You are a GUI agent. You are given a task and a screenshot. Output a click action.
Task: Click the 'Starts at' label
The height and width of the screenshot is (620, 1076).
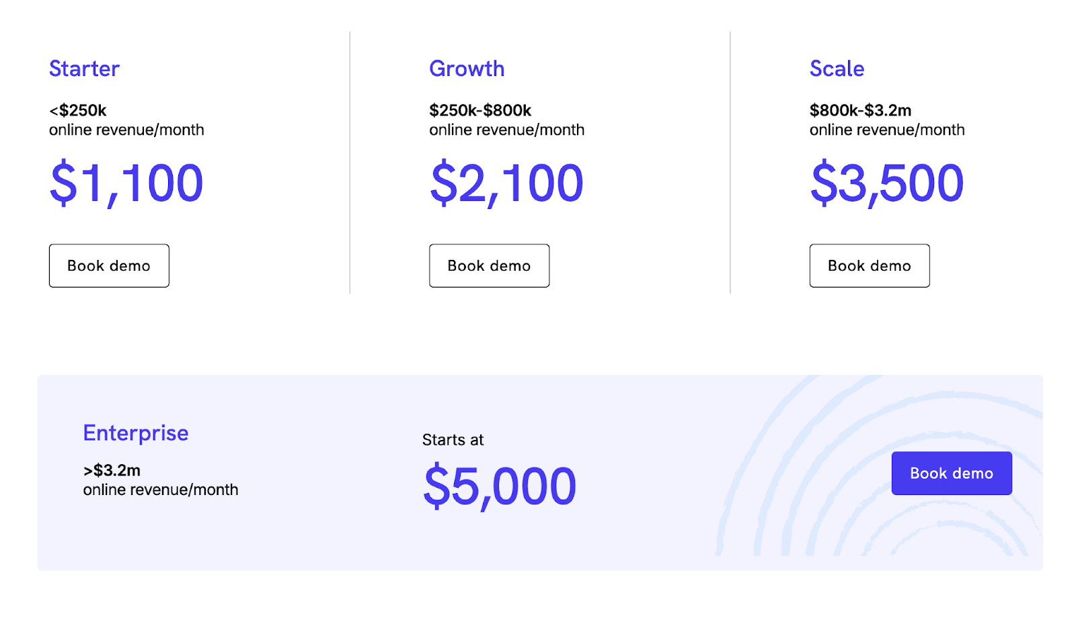(x=452, y=440)
